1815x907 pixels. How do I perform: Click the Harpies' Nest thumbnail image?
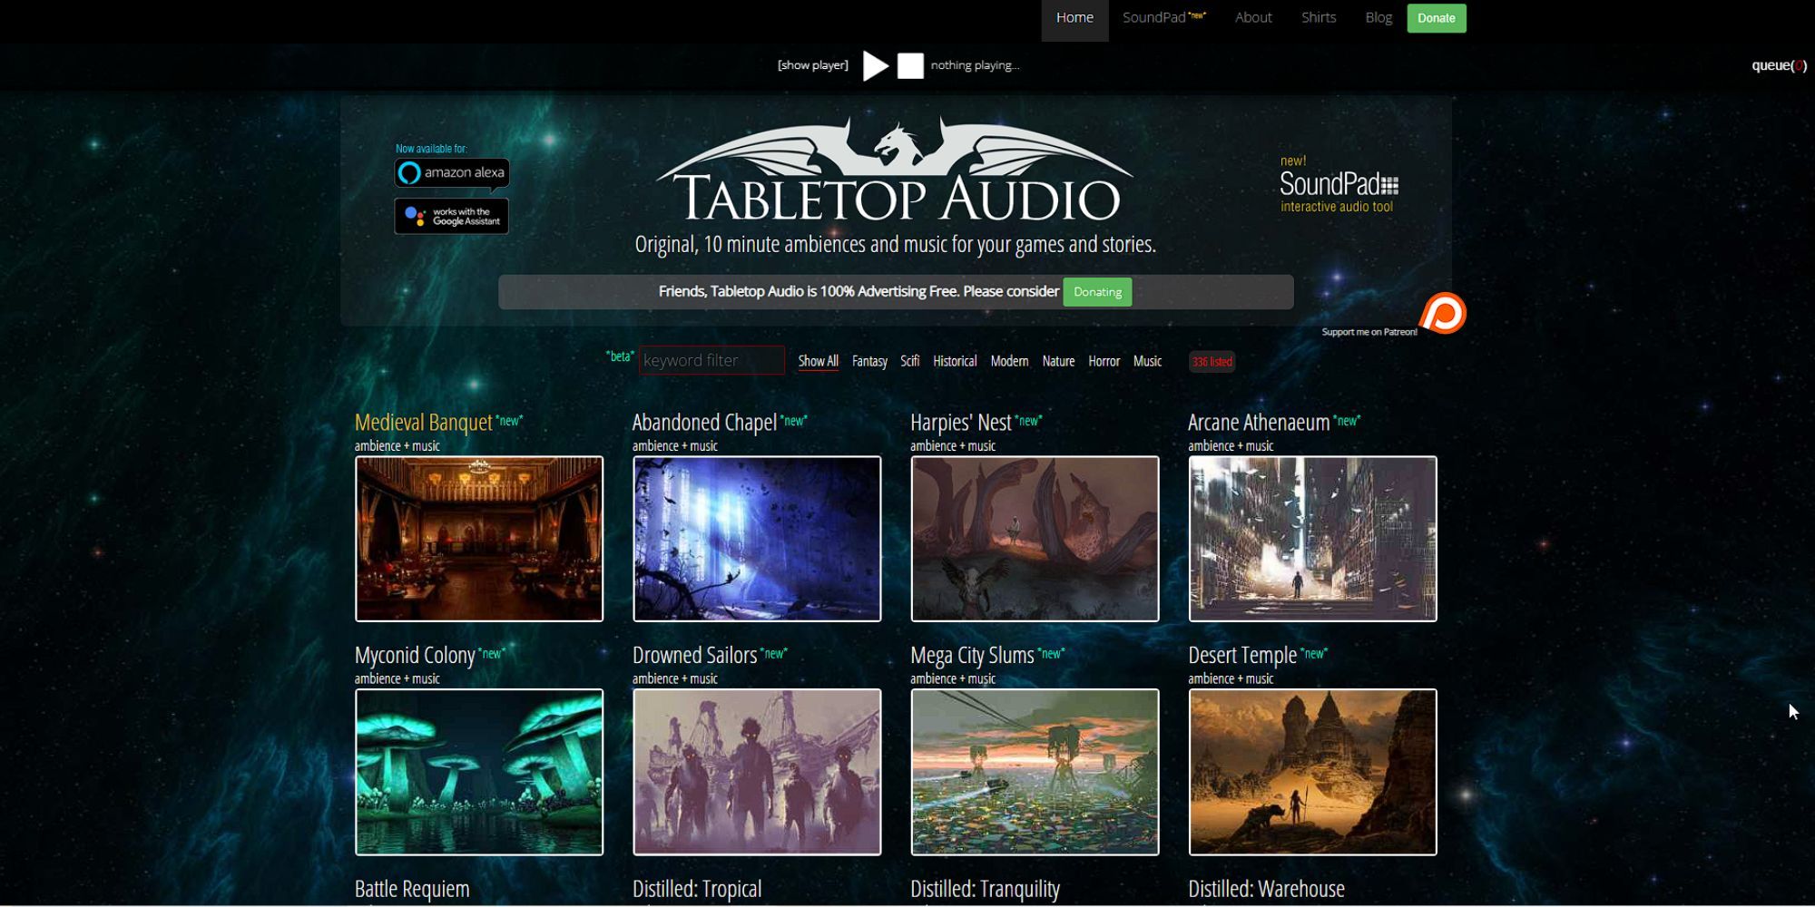pyautogui.click(x=1035, y=539)
